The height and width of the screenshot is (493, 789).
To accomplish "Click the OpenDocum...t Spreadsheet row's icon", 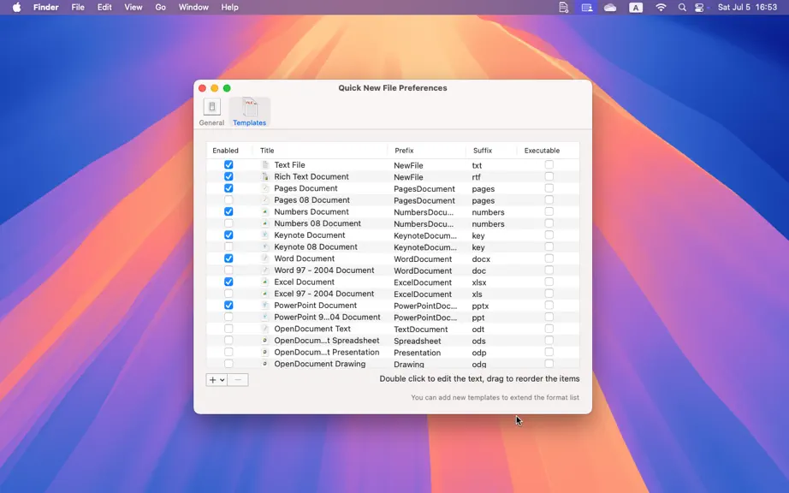I will coord(265,340).
